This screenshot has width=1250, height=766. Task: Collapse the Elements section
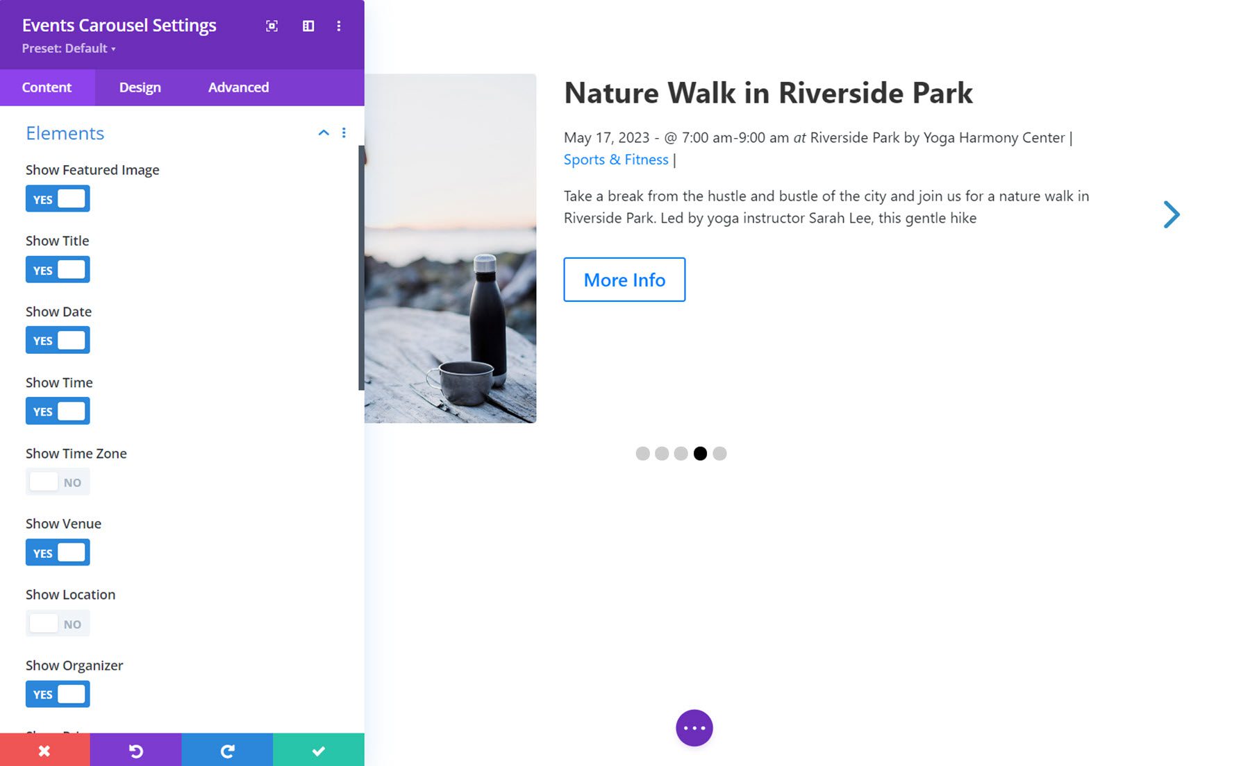[323, 132]
